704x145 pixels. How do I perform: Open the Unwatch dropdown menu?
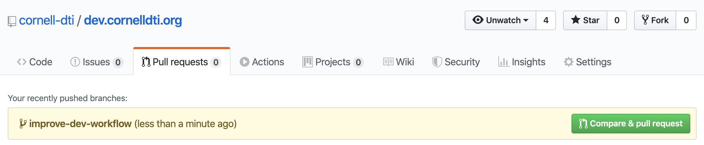(500, 20)
